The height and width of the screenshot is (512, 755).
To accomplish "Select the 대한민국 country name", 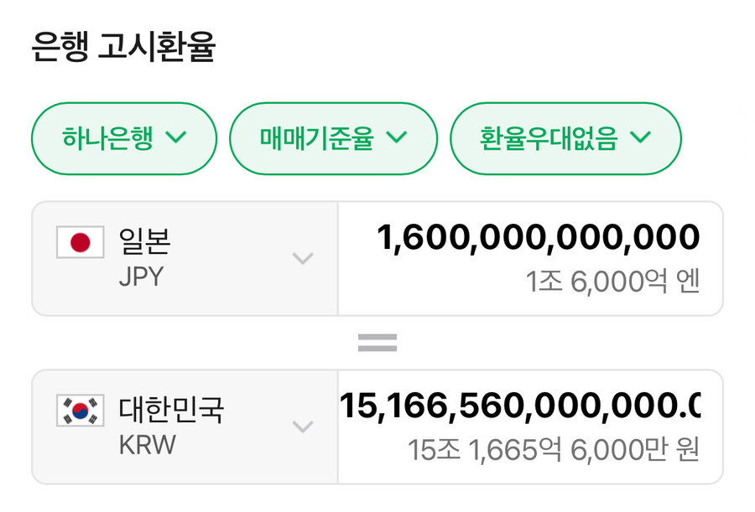I will tap(172, 411).
